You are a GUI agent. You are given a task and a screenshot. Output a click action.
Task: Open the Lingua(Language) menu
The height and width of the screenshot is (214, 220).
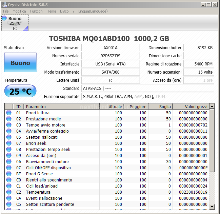coord(93,11)
